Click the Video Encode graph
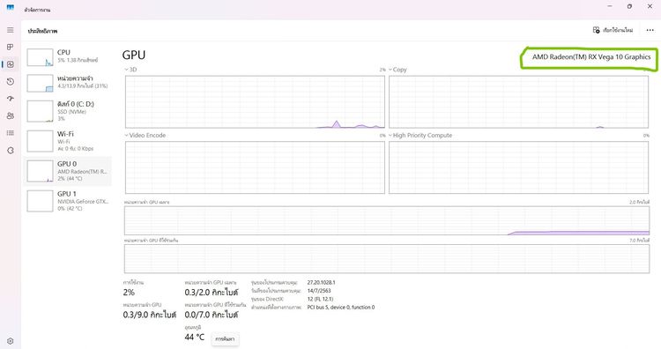 click(x=255, y=167)
